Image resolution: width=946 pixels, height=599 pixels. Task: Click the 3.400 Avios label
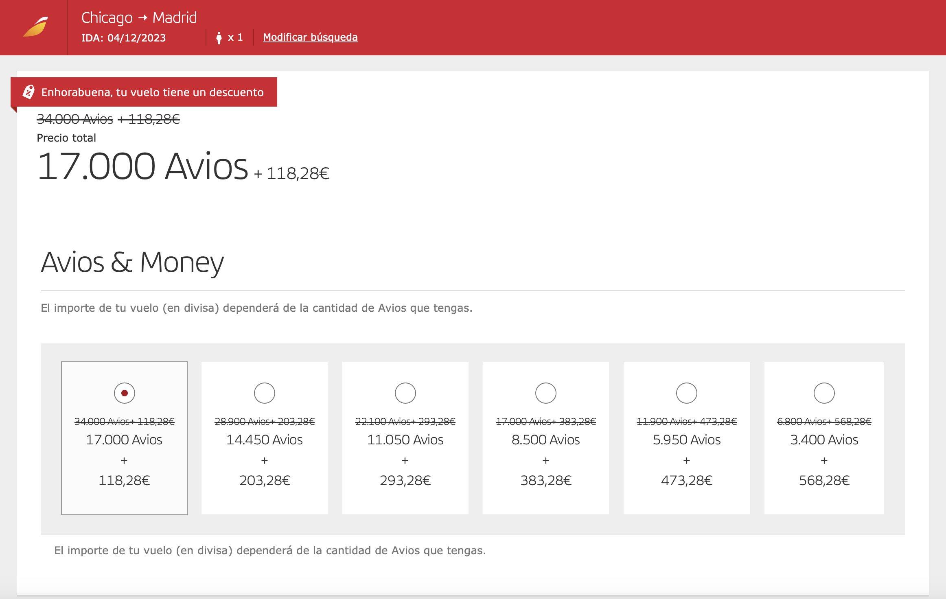coord(824,440)
